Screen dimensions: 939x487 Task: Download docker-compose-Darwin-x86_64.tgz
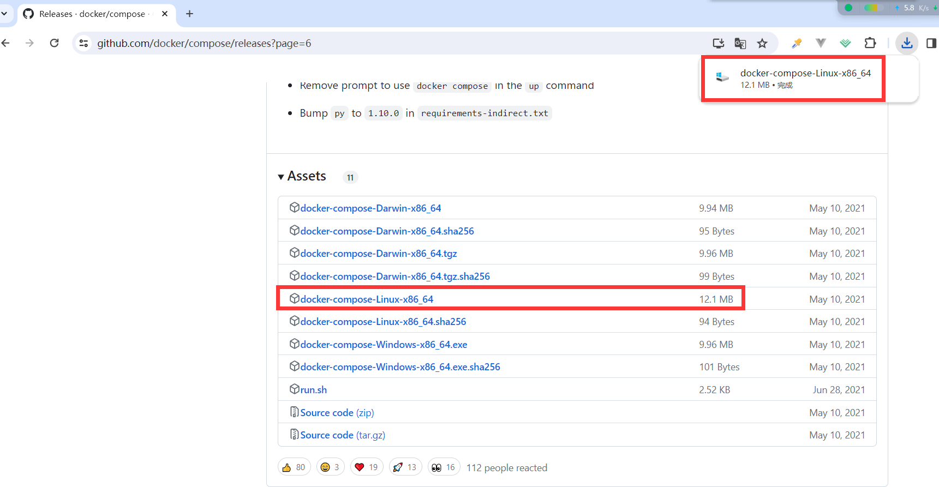coord(379,254)
